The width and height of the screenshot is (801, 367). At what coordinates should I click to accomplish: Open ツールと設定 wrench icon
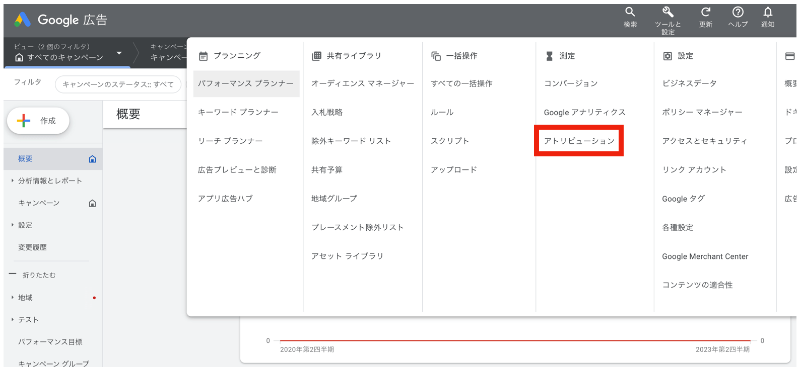click(668, 12)
